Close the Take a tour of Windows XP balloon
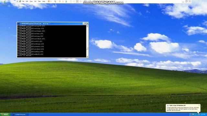The width and height of the screenshot is (207, 116). point(199,105)
